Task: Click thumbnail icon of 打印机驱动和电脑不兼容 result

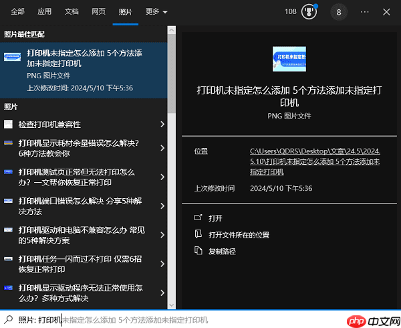Action: (8, 230)
